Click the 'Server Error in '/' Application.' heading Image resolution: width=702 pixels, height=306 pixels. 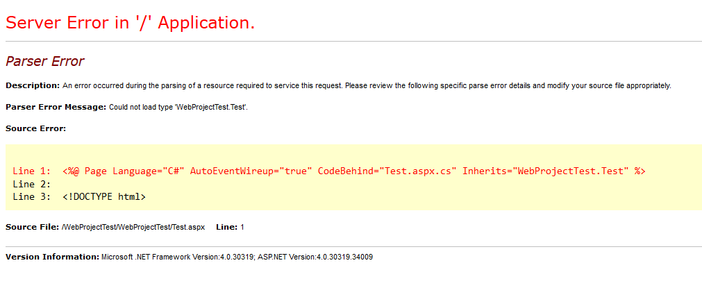point(131,22)
